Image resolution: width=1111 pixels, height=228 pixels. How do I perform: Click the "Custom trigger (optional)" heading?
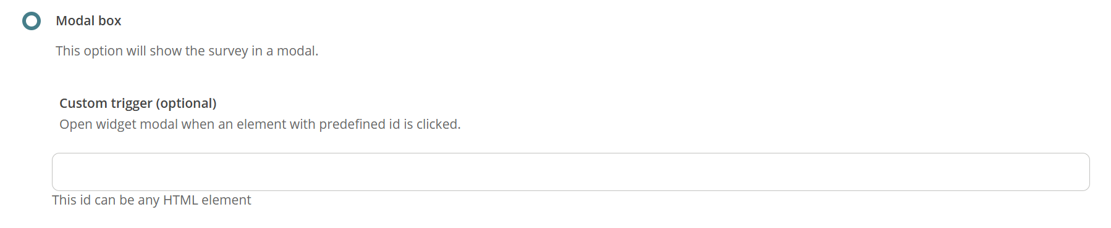coord(138,104)
